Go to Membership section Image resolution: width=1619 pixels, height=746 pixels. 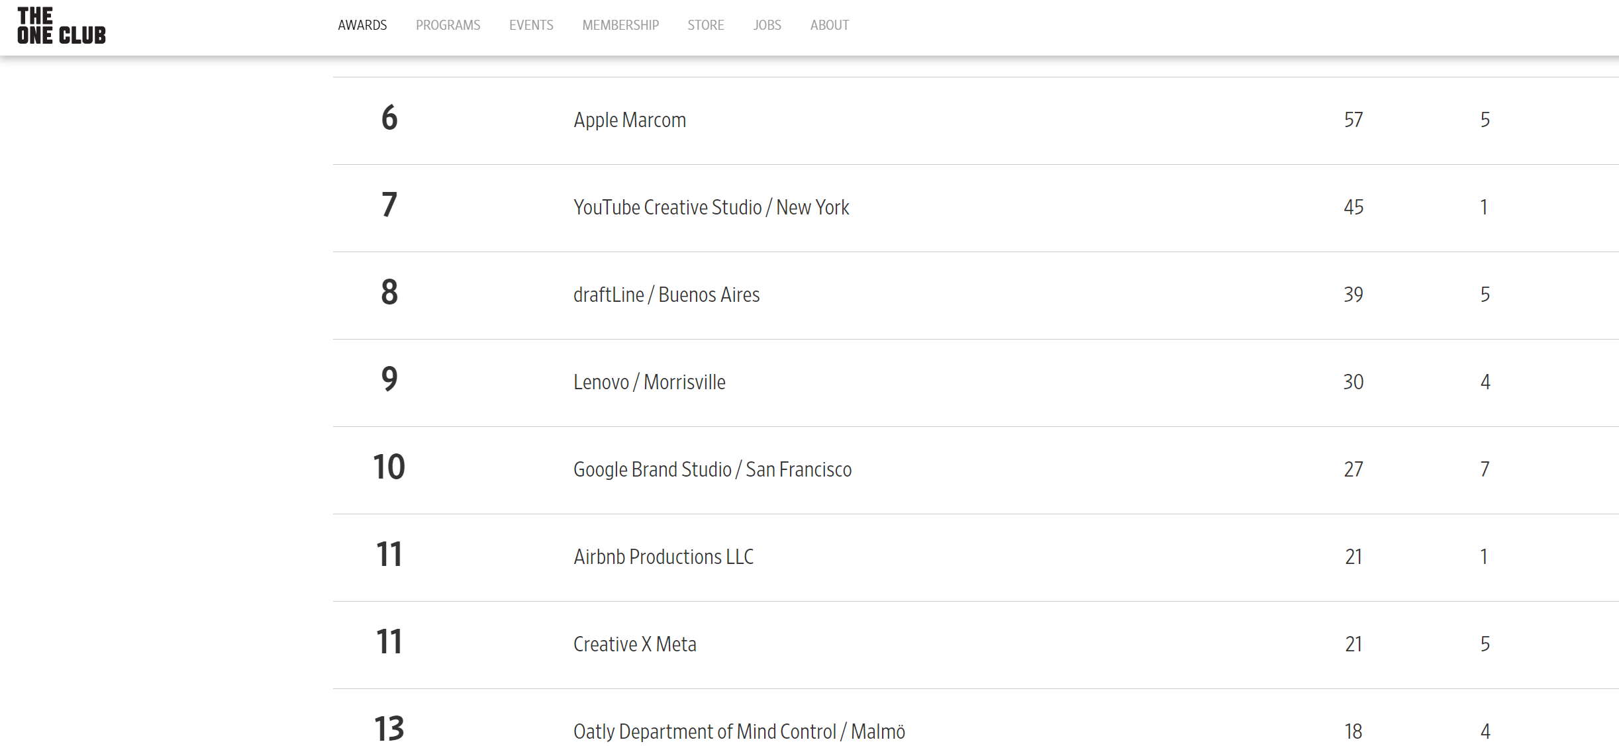620,25
